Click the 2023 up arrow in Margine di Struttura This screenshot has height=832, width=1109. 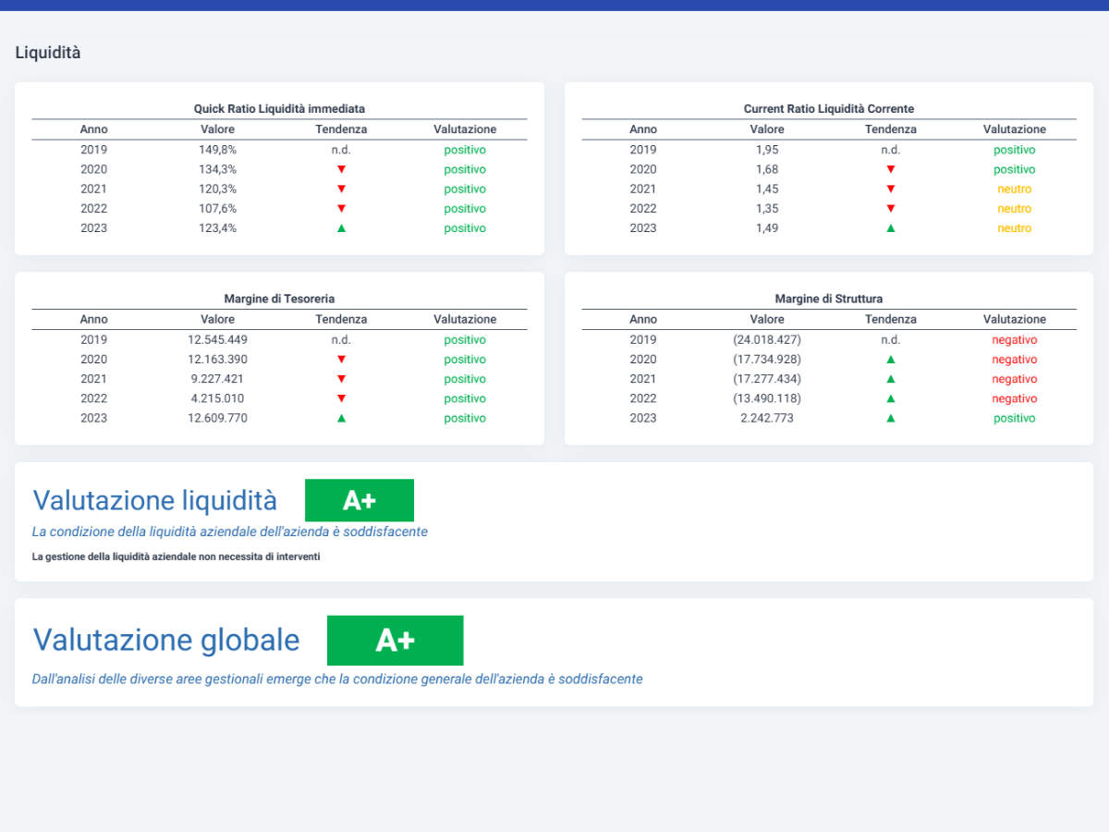(x=891, y=418)
